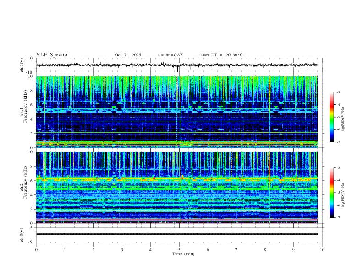Image resolution: width=363 pixels, height=280 pixels.
Task: Click the "VLF Spectra" plot title
Action: 52,55
